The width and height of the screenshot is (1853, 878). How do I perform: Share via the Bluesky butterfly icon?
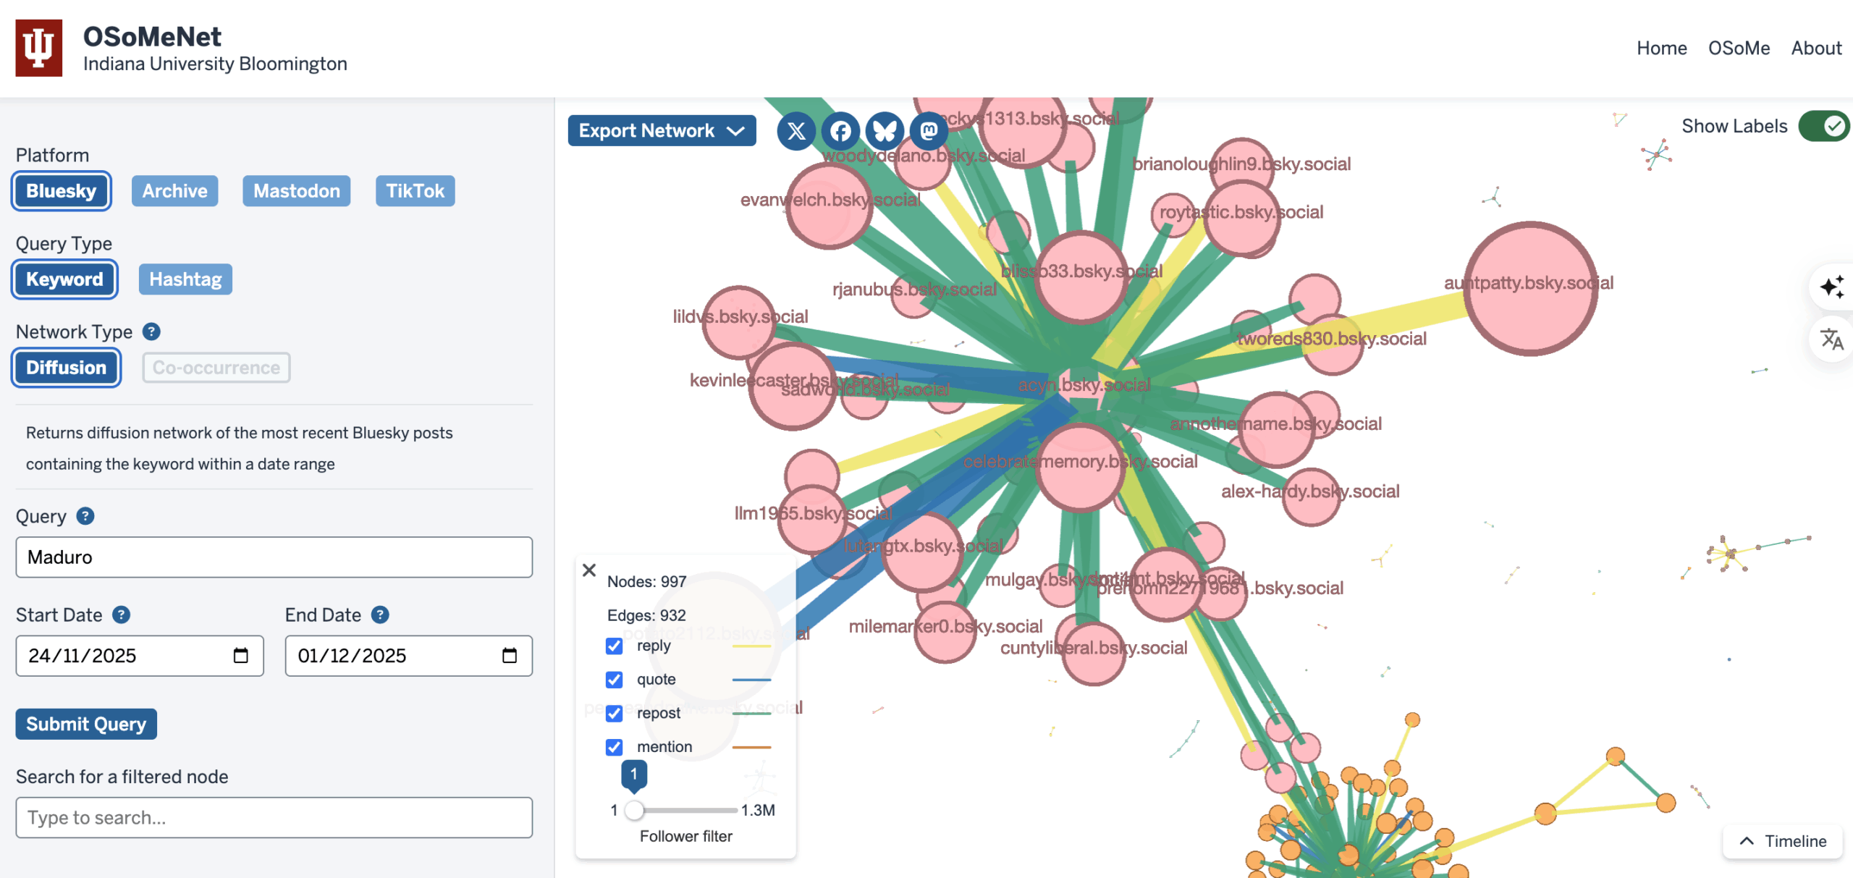[885, 131]
